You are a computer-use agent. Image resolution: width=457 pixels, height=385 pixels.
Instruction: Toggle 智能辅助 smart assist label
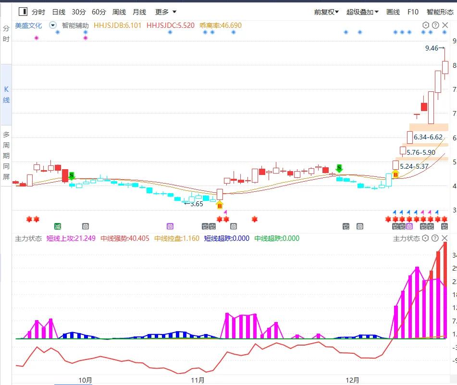coord(75,25)
